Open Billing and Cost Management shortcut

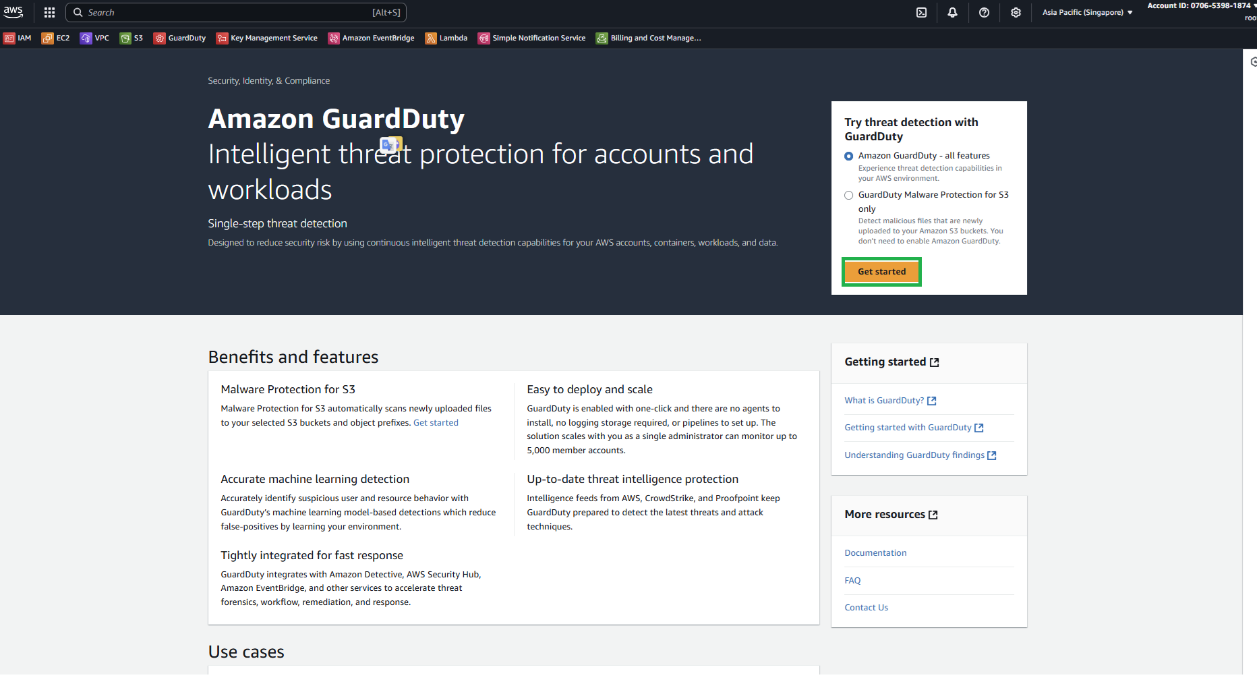pyautogui.click(x=649, y=38)
